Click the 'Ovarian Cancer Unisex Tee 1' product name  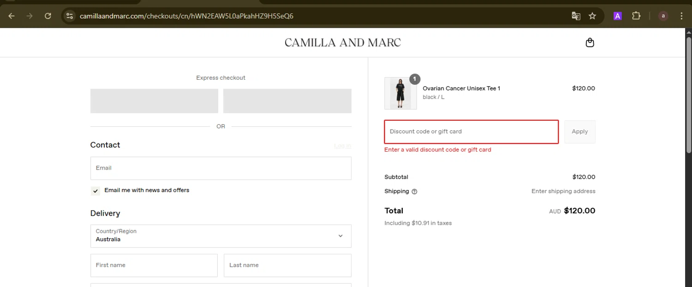point(461,88)
